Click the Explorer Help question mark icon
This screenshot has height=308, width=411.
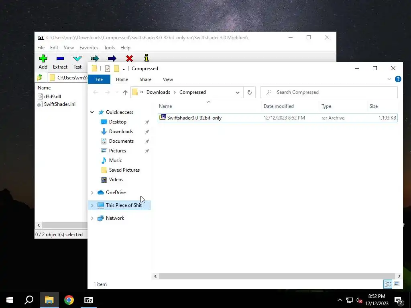pyautogui.click(x=398, y=79)
